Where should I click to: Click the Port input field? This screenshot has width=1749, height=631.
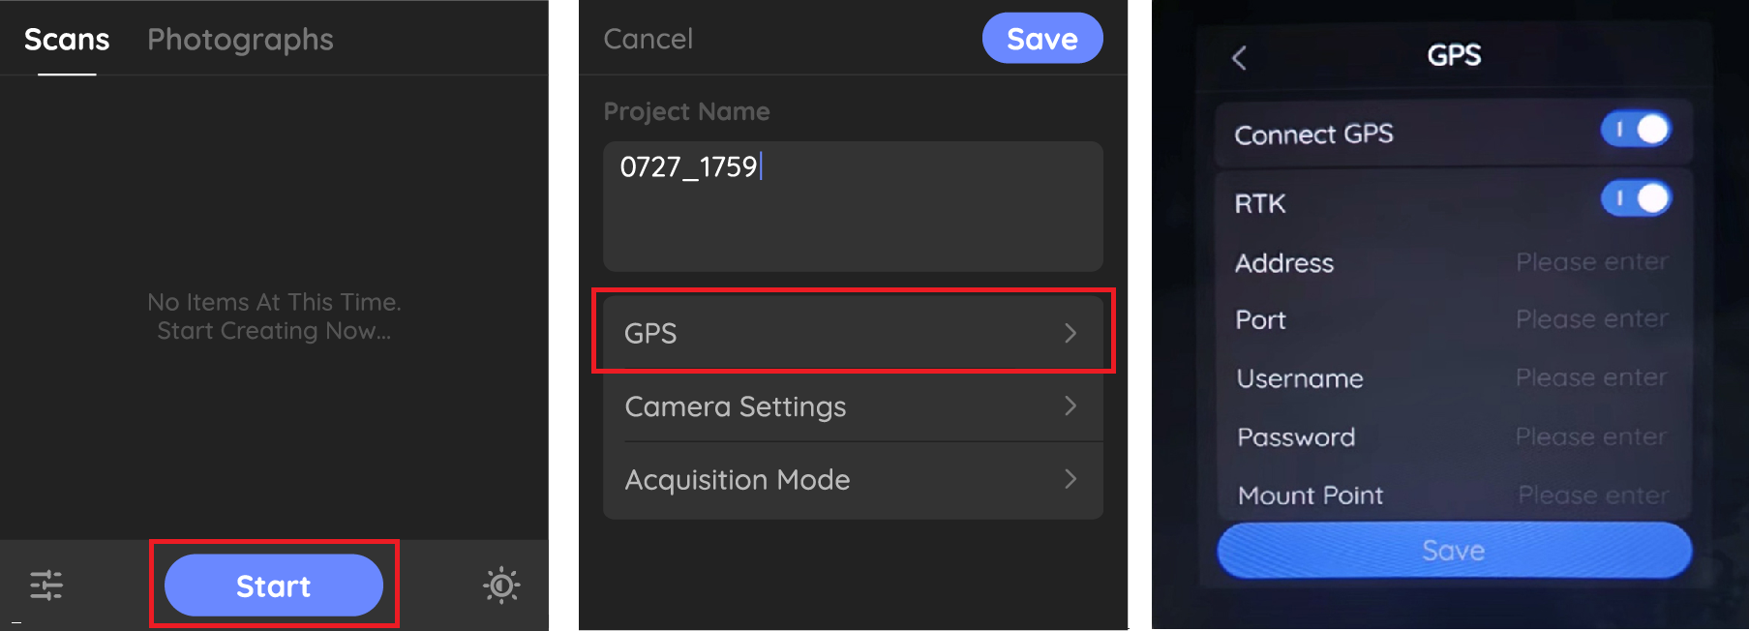pos(1590,319)
